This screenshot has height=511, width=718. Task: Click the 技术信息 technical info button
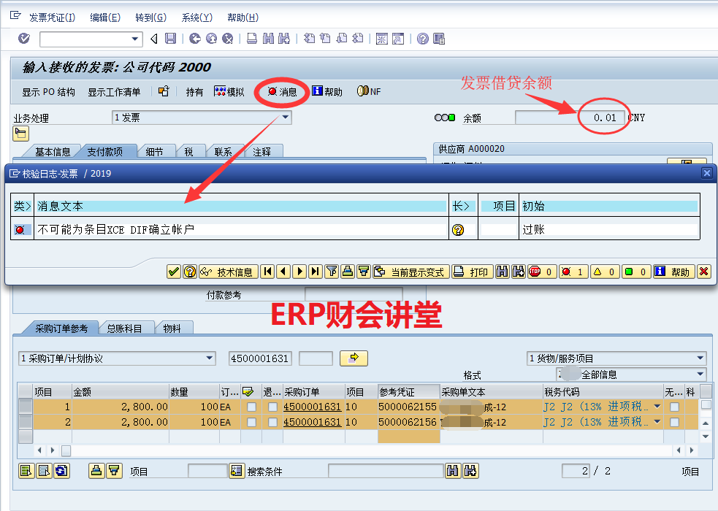[228, 272]
